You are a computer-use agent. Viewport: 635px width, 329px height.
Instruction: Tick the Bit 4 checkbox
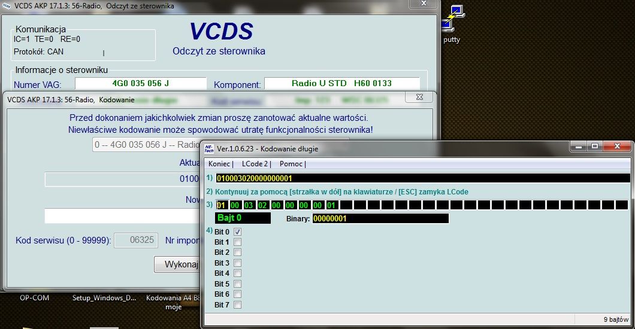pyautogui.click(x=238, y=273)
